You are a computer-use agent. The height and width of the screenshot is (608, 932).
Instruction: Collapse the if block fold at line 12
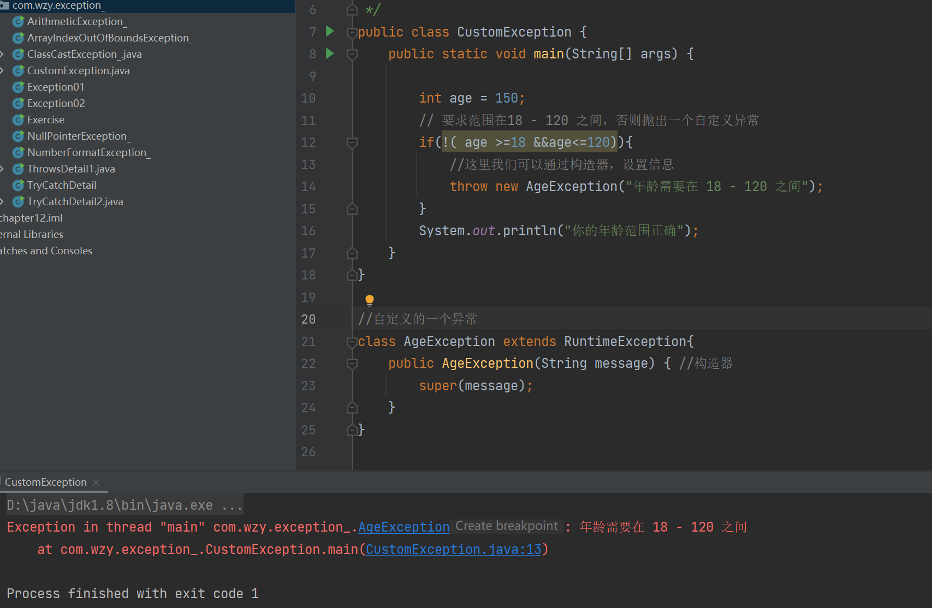[x=352, y=143]
